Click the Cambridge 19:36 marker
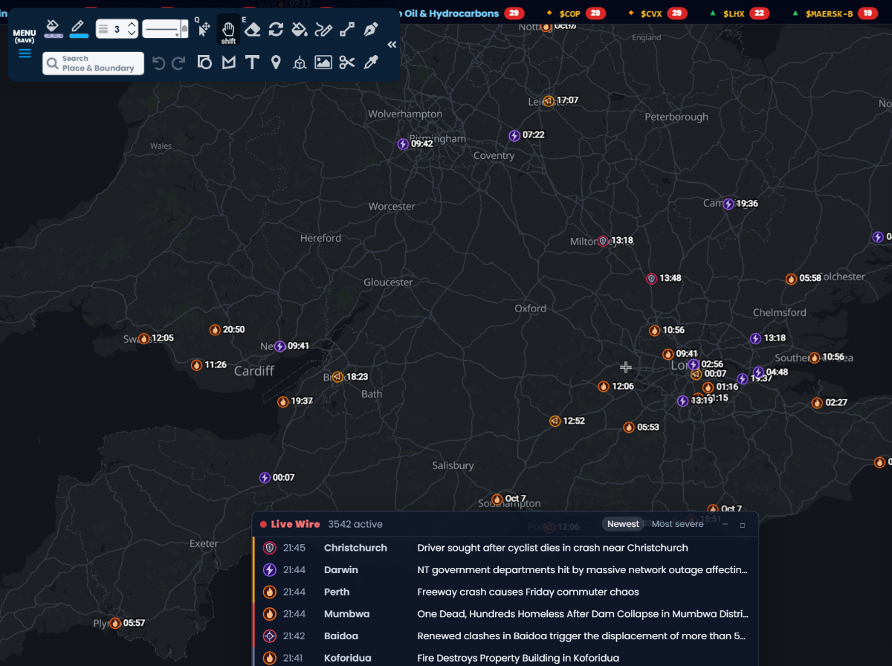This screenshot has width=892, height=666. 728,204
